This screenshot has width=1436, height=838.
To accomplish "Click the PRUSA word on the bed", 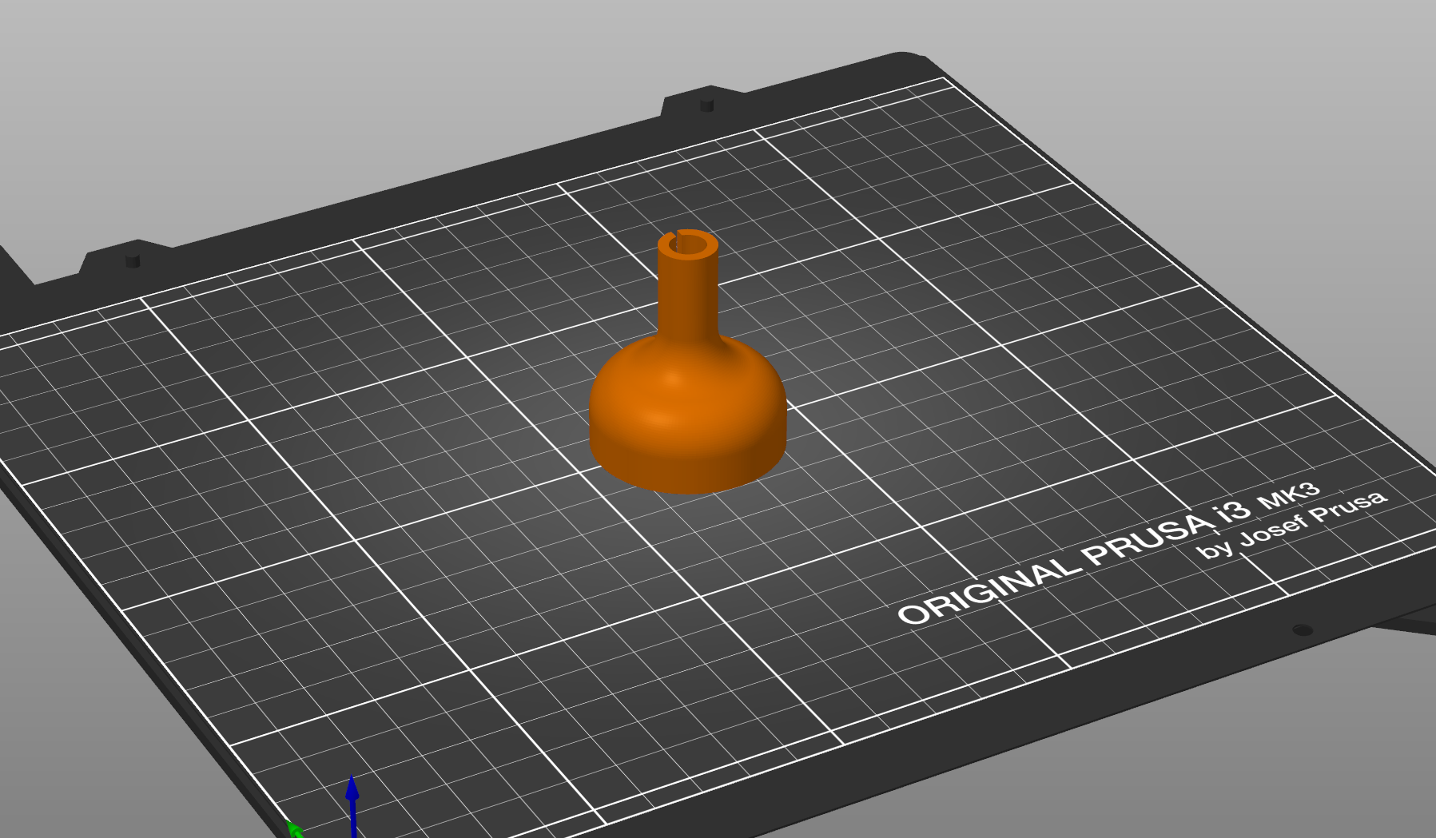I will pos(1149,538).
